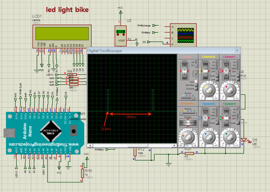Click the Channel B Position thumbwheel
270x192 pixels.
pos(205,118)
